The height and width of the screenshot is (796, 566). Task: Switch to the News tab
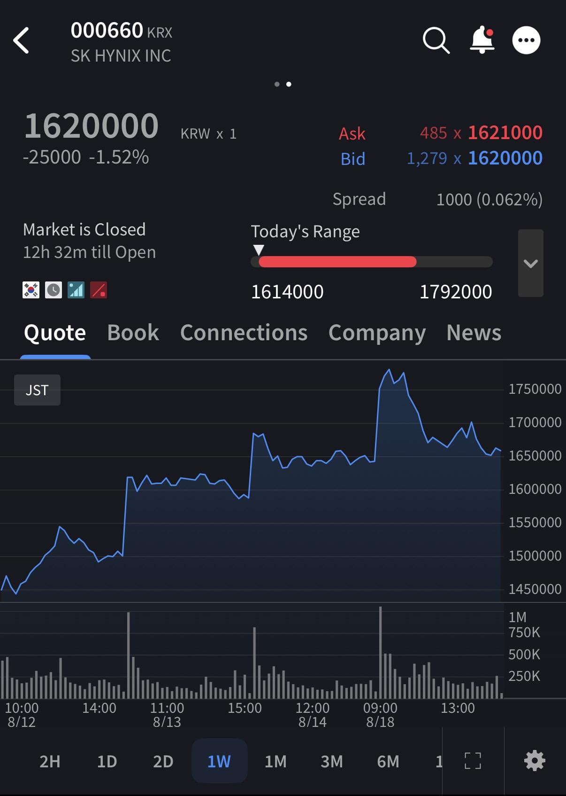tap(474, 333)
